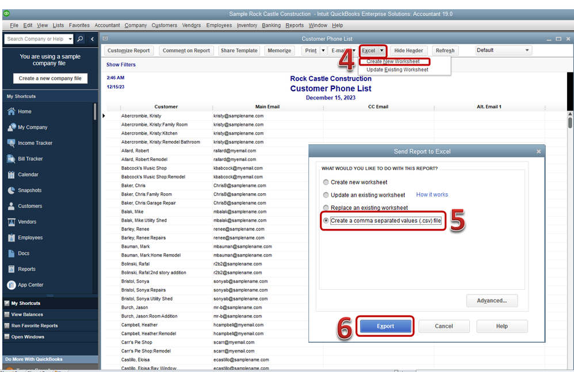Click the Customer column header
The height and width of the screenshot is (372, 574).
tap(166, 107)
